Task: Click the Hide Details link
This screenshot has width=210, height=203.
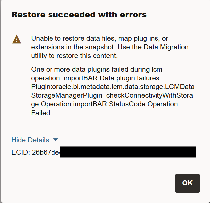Action: (x=30, y=140)
